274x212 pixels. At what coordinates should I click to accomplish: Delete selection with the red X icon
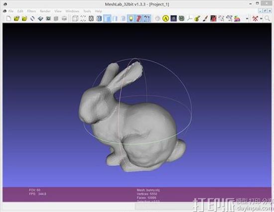tap(255, 18)
